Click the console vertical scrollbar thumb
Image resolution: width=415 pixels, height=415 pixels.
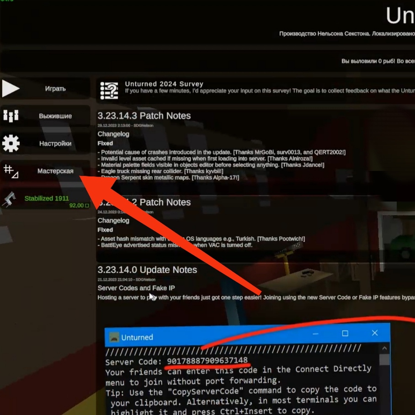384,360
